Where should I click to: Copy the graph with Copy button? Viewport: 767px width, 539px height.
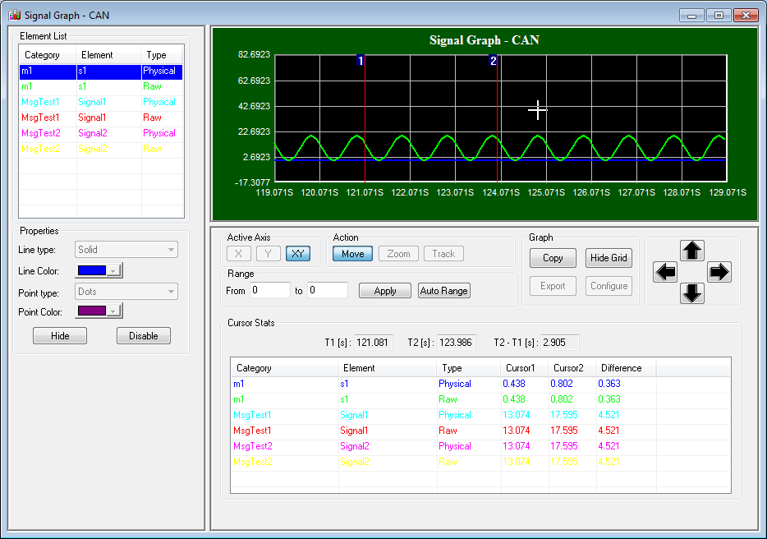click(x=553, y=258)
